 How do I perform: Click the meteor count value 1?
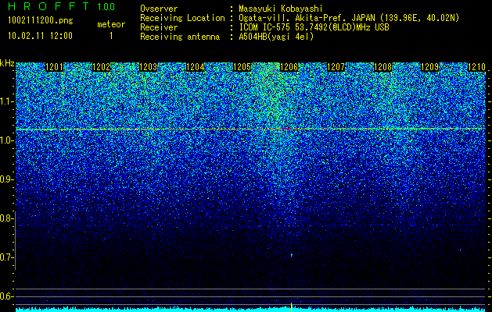click(x=111, y=36)
